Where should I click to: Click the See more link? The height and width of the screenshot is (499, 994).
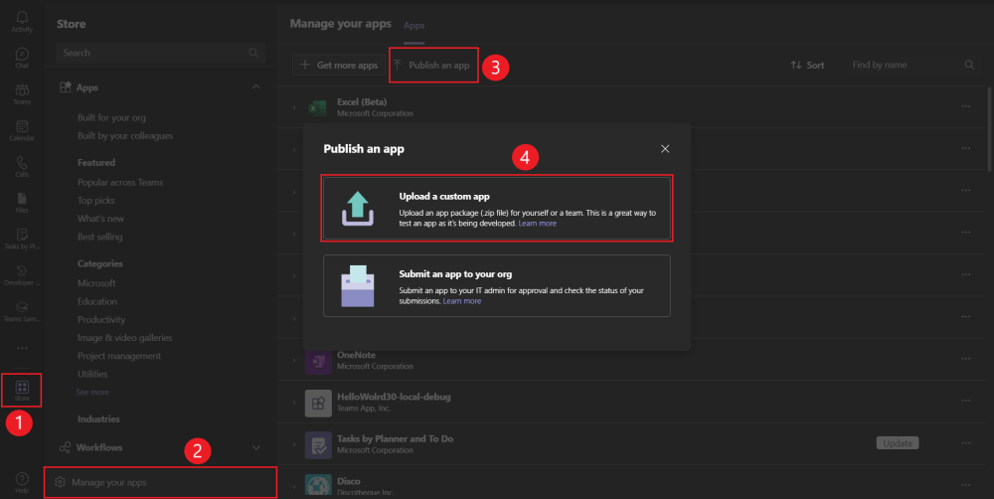tap(91, 392)
